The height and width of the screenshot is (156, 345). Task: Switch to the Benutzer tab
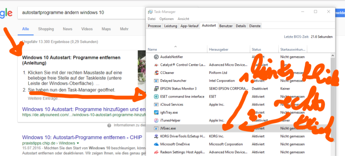(x=226, y=26)
